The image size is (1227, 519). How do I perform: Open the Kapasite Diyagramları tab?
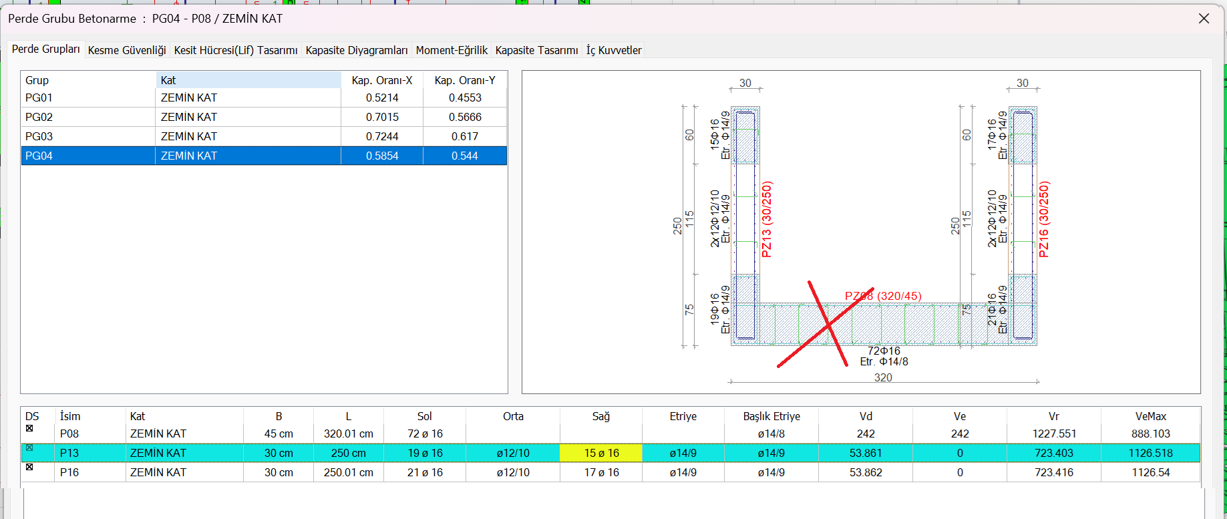coord(357,50)
